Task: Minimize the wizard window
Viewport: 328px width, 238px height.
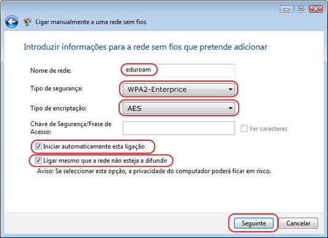Action: [287, 9]
